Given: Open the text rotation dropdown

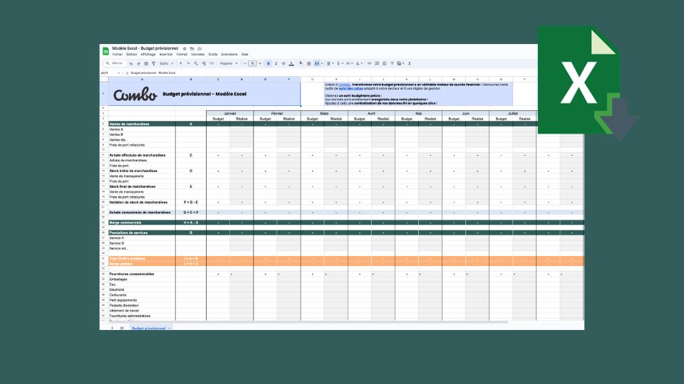Looking at the screenshot, I should coord(358,63).
